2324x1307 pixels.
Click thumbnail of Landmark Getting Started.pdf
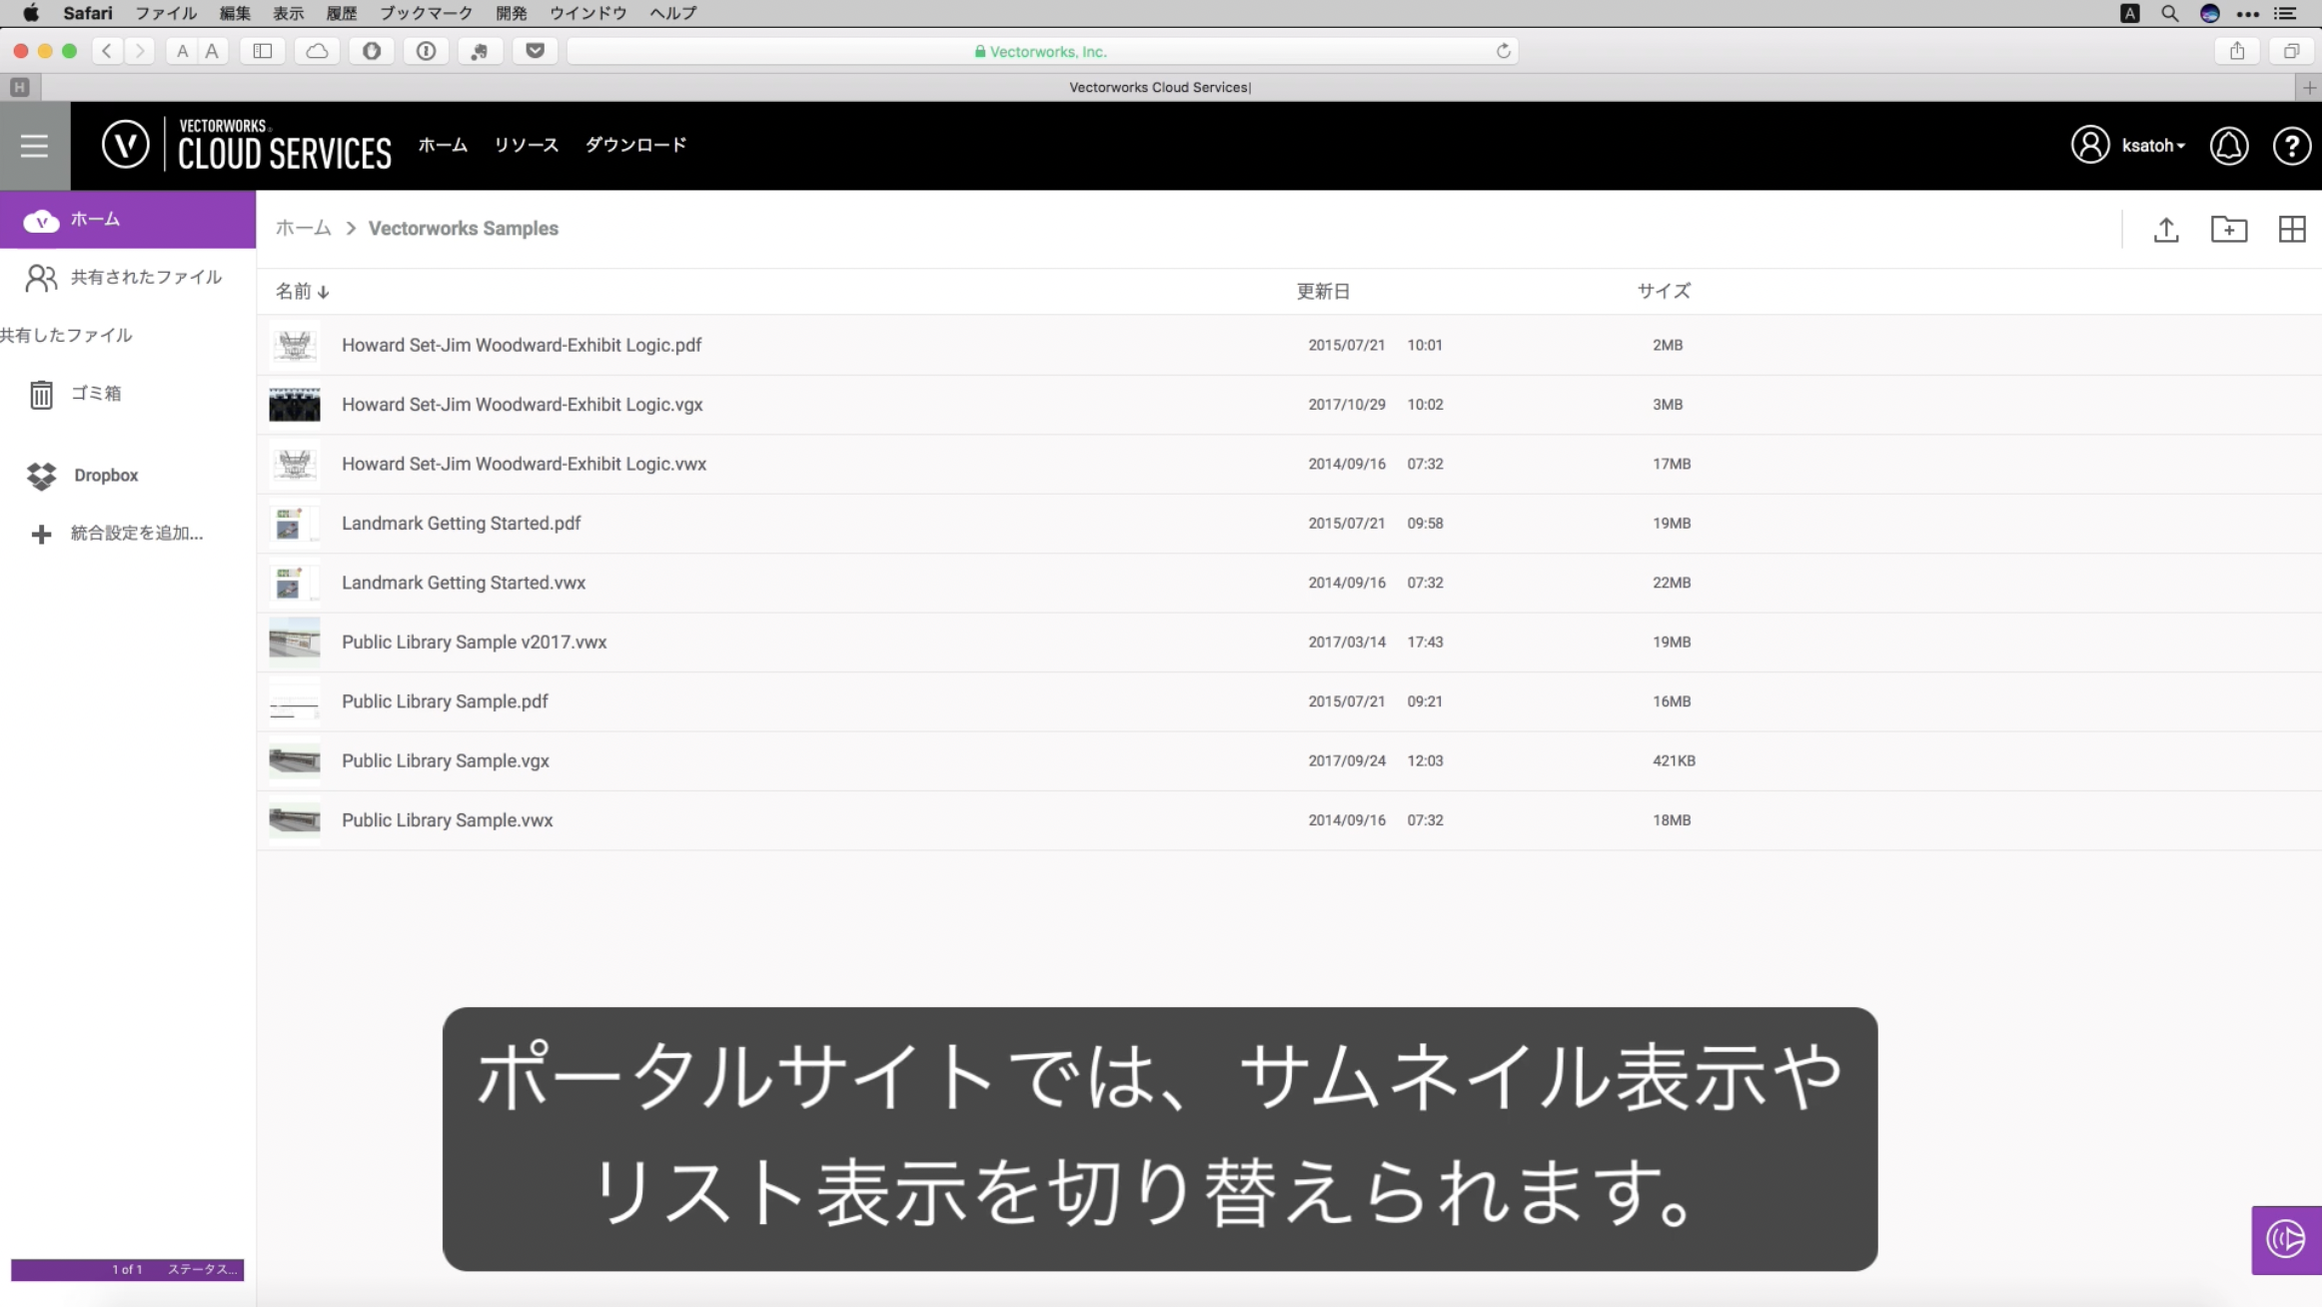pyautogui.click(x=295, y=524)
